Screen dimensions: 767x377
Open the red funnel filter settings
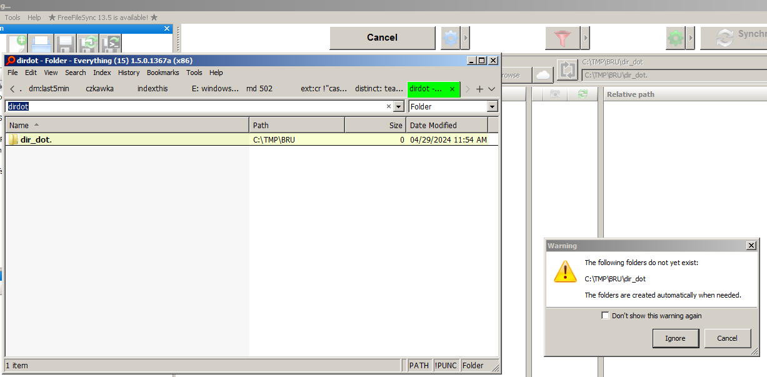coord(563,38)
